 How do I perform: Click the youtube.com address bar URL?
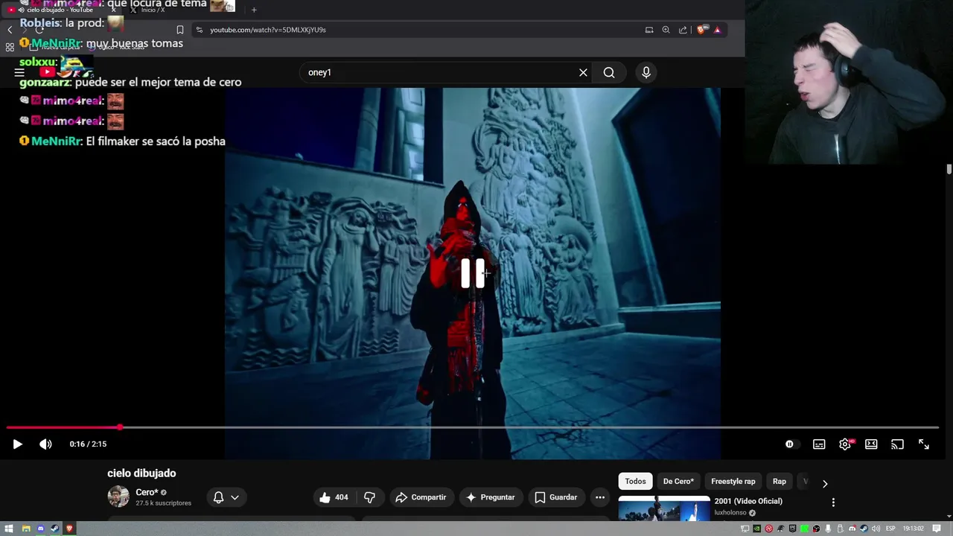(x=268, y=30)
